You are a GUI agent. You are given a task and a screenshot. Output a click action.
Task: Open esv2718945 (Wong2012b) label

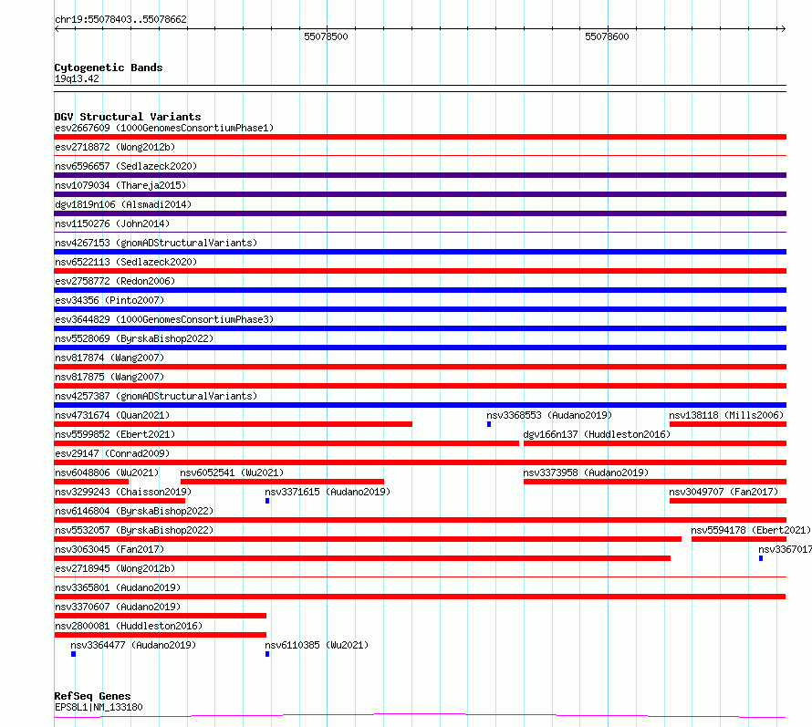pyautogui.click(x=115, y=568)
